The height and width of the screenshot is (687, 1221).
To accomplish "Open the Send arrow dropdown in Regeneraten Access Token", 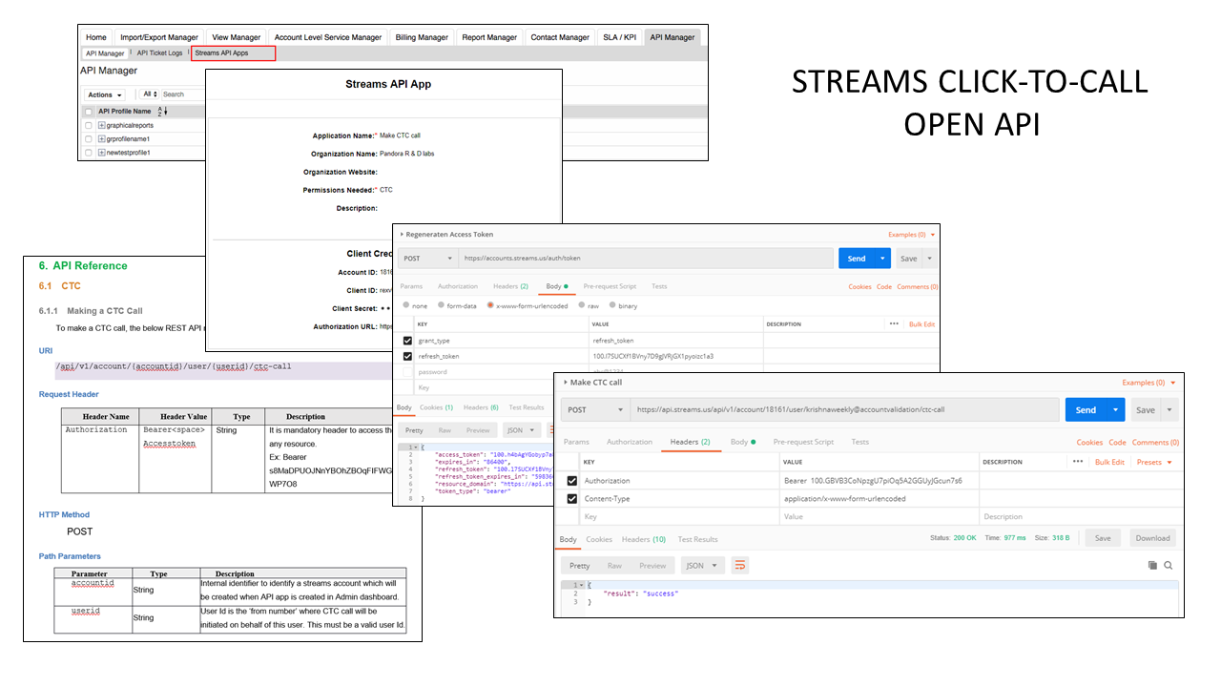I will point(883,259).
